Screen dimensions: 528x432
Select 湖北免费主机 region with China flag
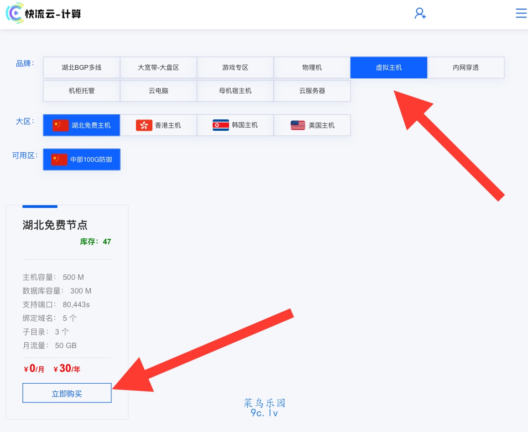click(x=82, y=125)
